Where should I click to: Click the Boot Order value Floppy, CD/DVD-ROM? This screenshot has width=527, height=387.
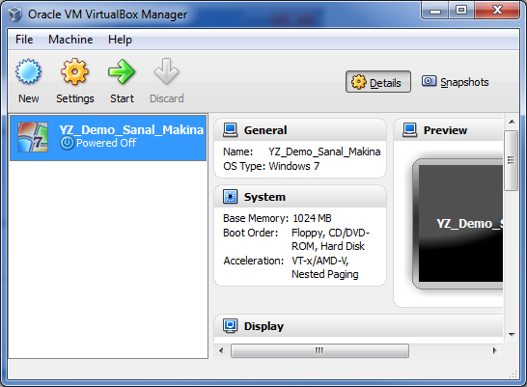pyautogui.click(x=331, y=239)
